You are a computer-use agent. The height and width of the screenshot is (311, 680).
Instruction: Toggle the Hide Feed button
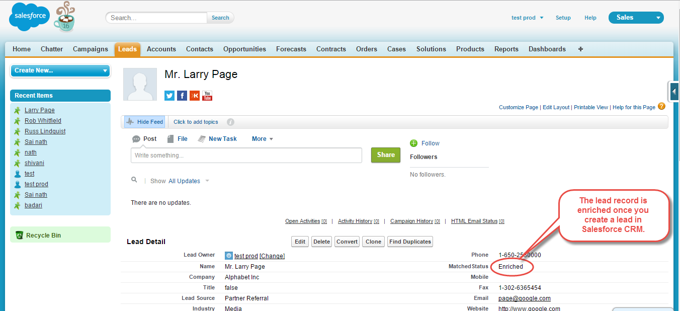click(x=144, y=122)
